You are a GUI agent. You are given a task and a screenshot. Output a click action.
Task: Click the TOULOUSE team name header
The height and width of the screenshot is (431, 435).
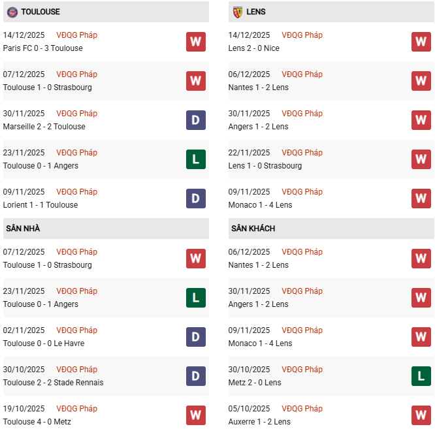tap(40, 12)
